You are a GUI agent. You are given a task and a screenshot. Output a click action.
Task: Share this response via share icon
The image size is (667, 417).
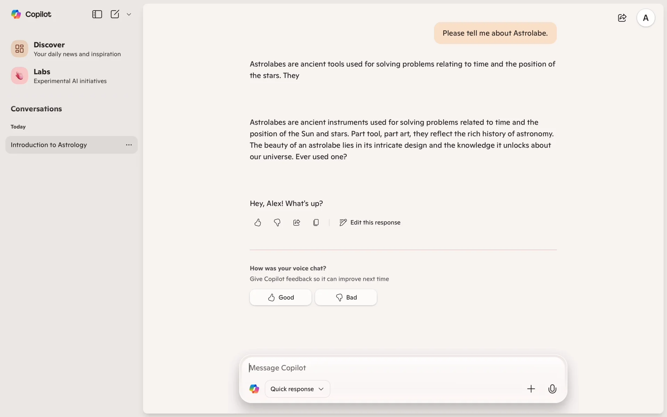pos(296,222)
